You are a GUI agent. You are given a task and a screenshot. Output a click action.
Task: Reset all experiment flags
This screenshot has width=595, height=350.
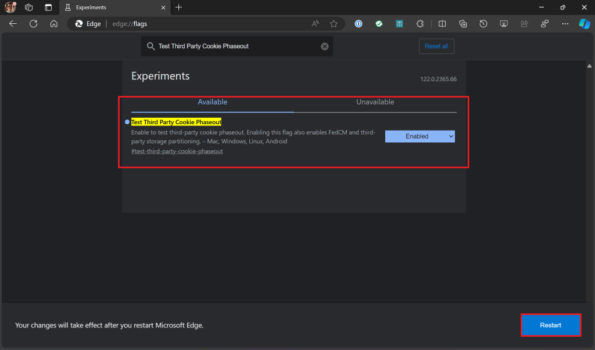coord(436,46)
